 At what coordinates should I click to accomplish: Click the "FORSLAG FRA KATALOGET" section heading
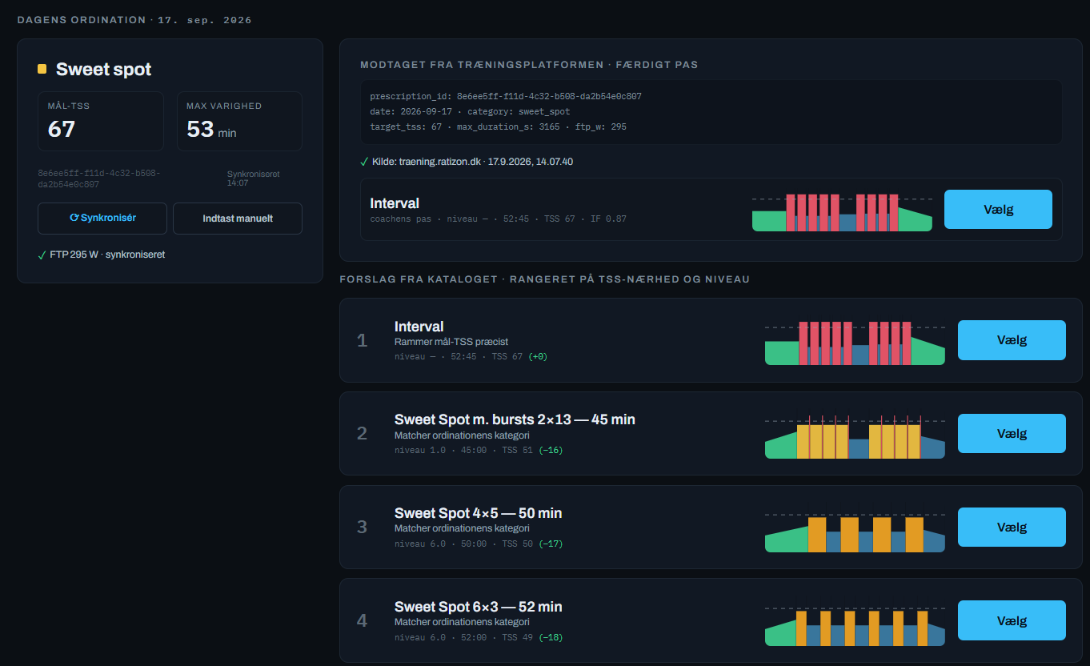(544, 279)
